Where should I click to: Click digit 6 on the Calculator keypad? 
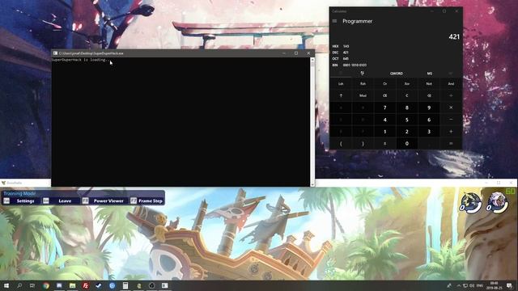[x=429, y=120]
